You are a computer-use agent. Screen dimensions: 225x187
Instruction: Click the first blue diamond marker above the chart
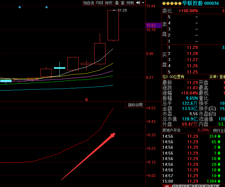point(20,7)
